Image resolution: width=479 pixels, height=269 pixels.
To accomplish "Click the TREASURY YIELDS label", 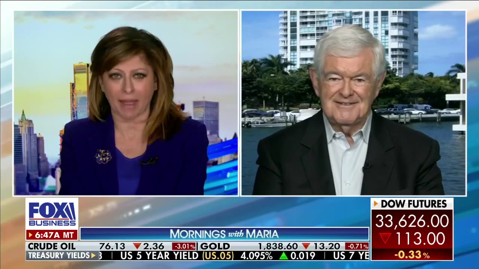I will (58, 256).
